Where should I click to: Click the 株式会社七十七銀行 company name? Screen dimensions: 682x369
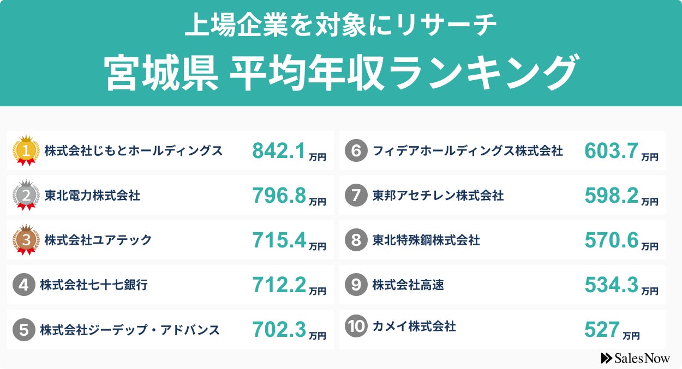[93, 285]
